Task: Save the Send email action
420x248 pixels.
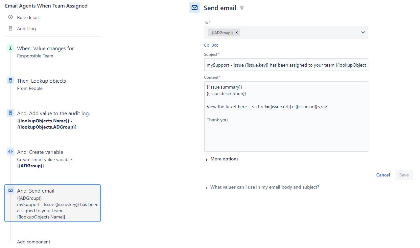Action: (x=404, y=175)
